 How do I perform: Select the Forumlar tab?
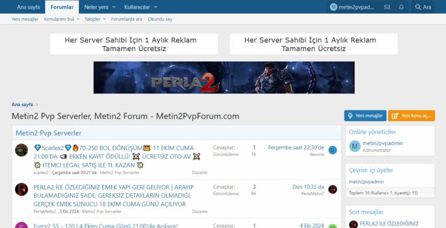(62, 7)
